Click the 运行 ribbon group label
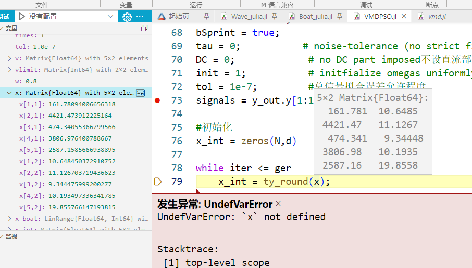 [x=196, y=5]
